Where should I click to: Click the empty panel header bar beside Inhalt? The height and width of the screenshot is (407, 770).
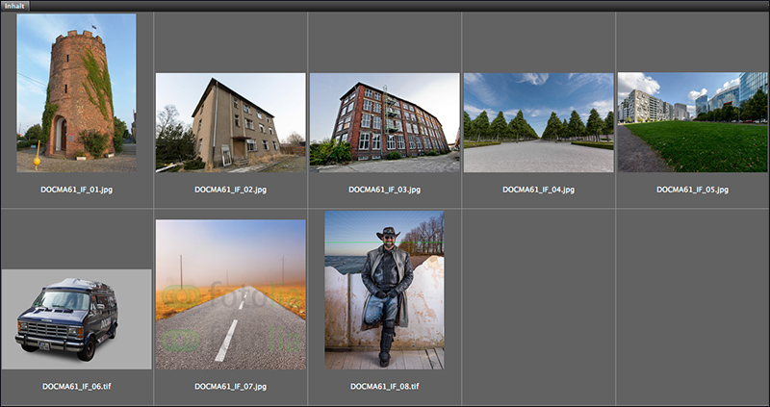[x=385, y=6]
